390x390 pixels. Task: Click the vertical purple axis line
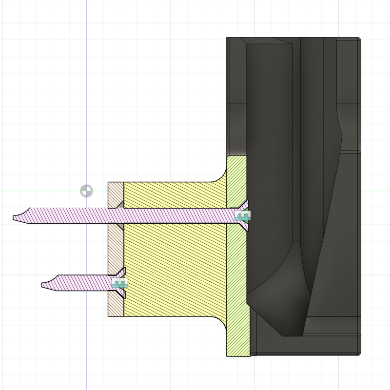(x=87, y=97)
